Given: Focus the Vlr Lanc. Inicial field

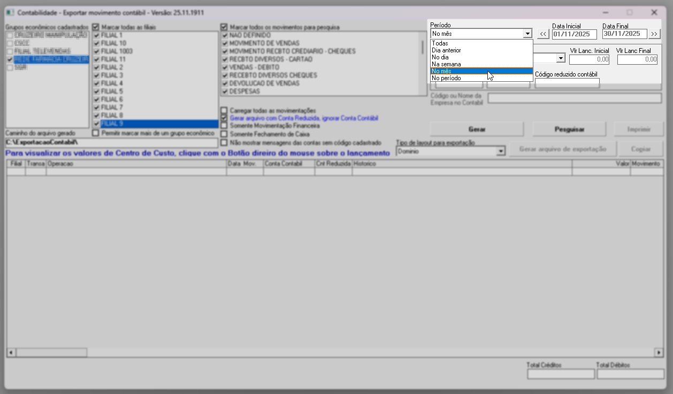Looking at the screenshot, I should 590,59.
